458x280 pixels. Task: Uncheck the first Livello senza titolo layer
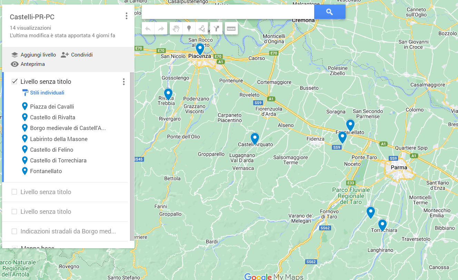(x=14, y=81)
